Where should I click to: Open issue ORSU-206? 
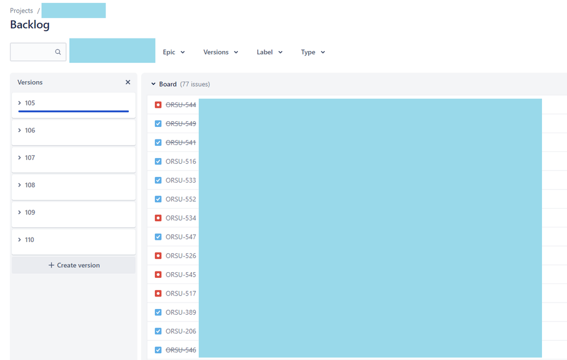(181, 331)
